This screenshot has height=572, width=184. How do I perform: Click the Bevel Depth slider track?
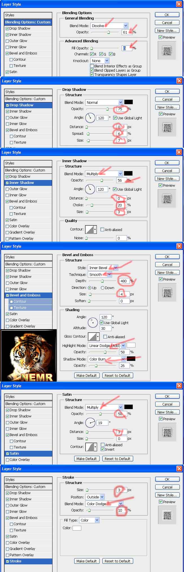[102, 281]
